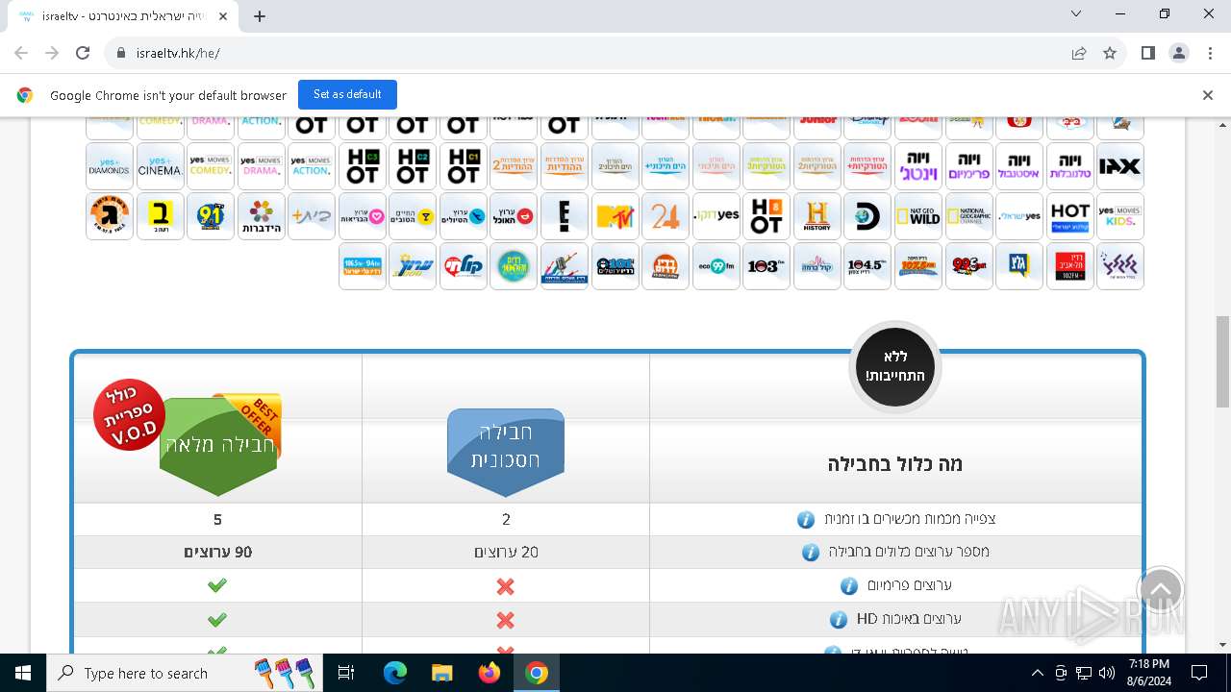The height and width of the screenshot is (692, 1231).
Task: Open the HOT C3 channel tile
Action: pyautogui.click(x=362, y=165)
